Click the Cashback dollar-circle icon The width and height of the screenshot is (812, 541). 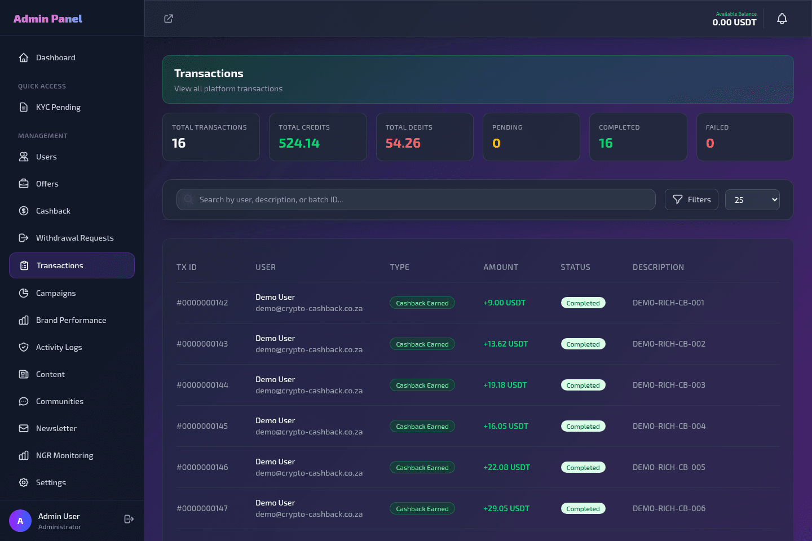pyautogui.click(x=24, y=211)
